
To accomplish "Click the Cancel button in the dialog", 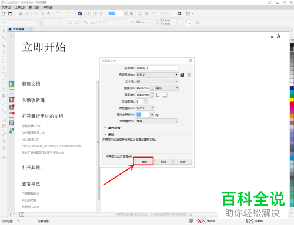I will [163, 162].
